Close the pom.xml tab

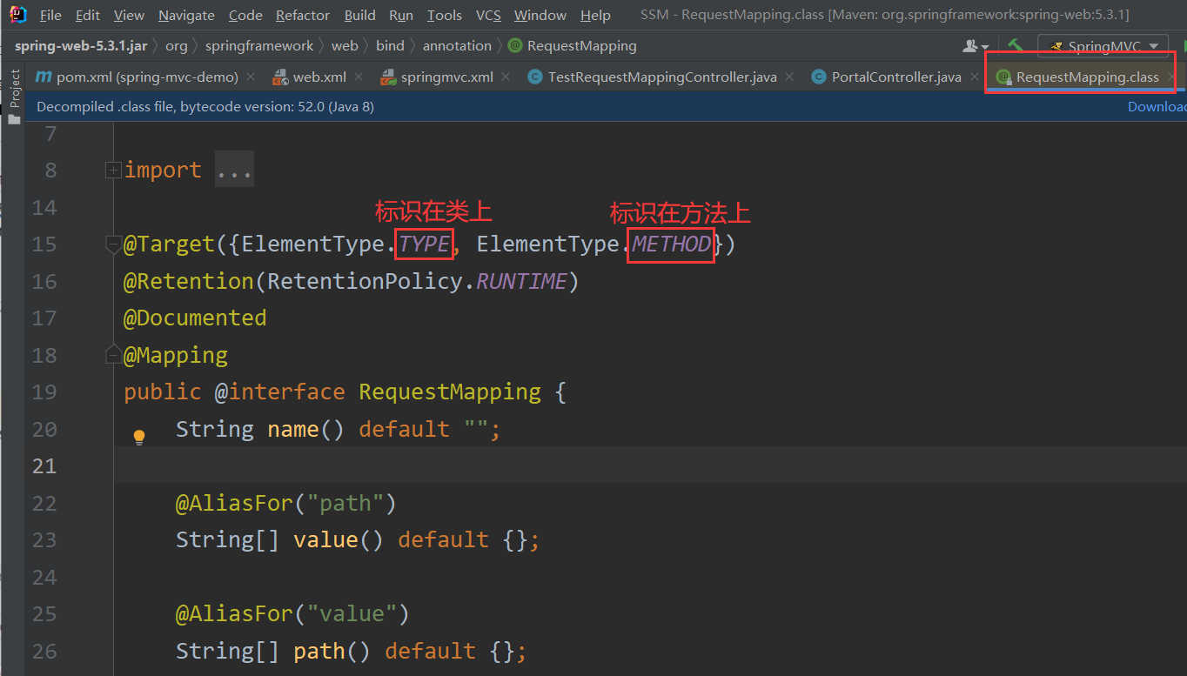(x=251, y=77)
